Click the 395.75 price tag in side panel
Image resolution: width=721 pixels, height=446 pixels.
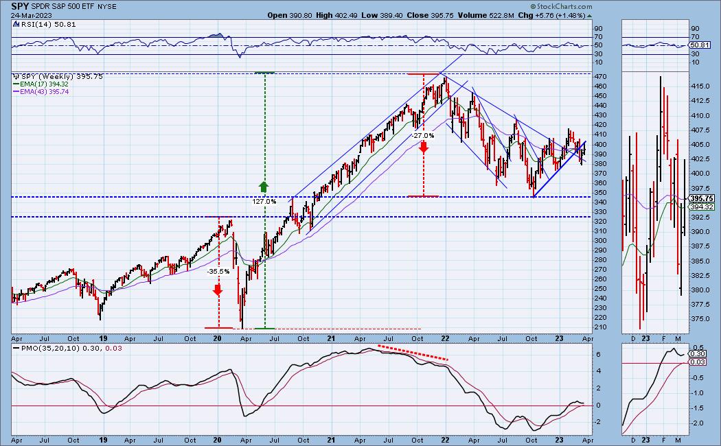tap(701, 198)
